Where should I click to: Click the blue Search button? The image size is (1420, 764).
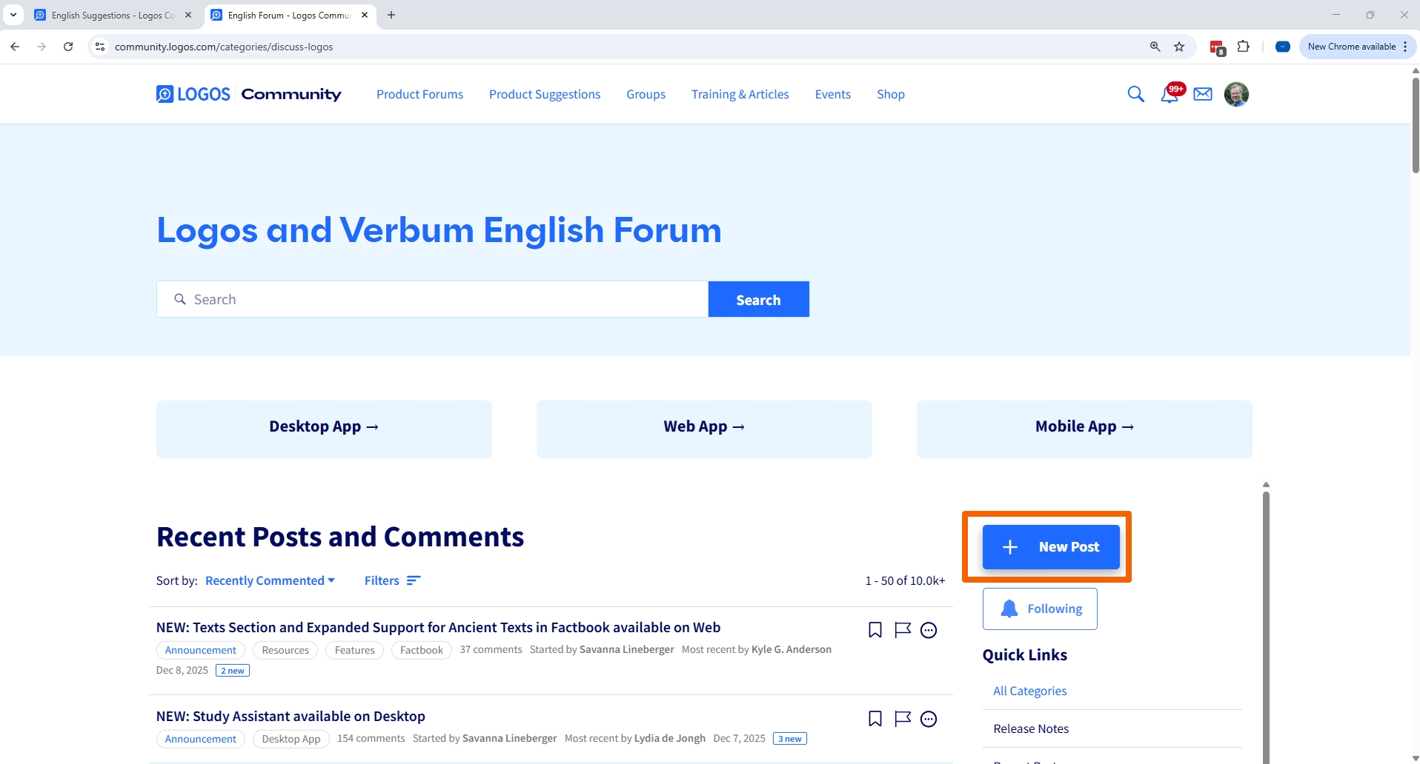coord(758,299)
